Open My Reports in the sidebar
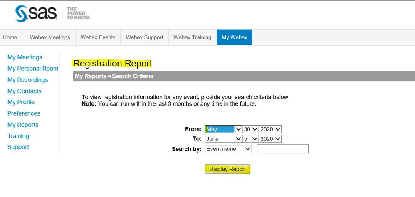415x197 pixels. (23, 125)
